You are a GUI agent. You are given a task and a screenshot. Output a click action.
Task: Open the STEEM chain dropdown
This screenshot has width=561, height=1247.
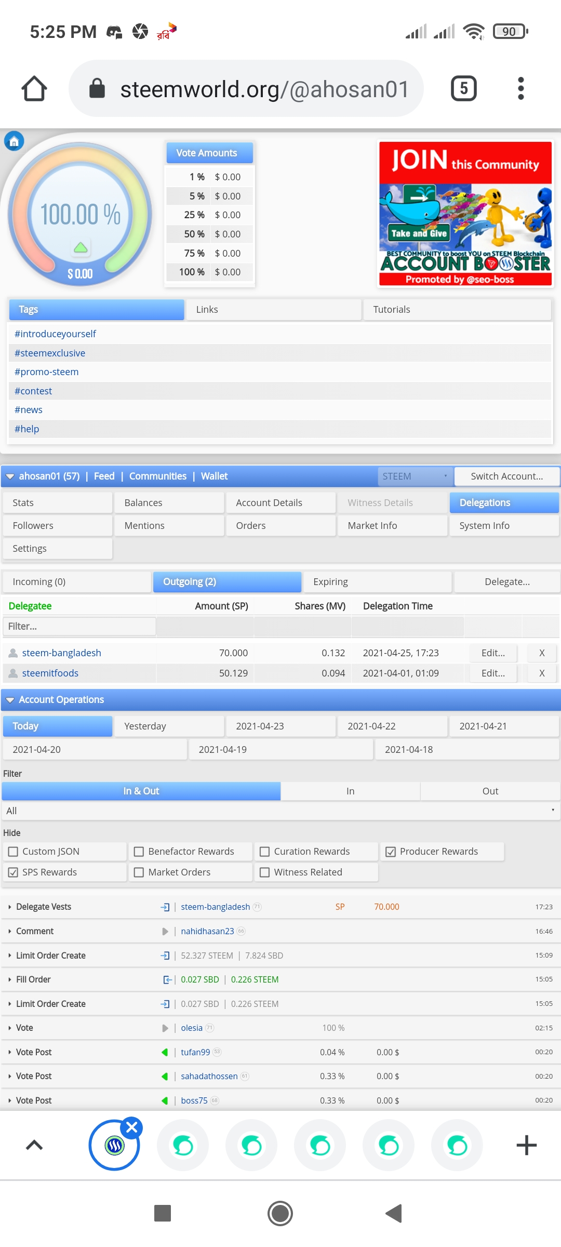[x=415, y=476]
